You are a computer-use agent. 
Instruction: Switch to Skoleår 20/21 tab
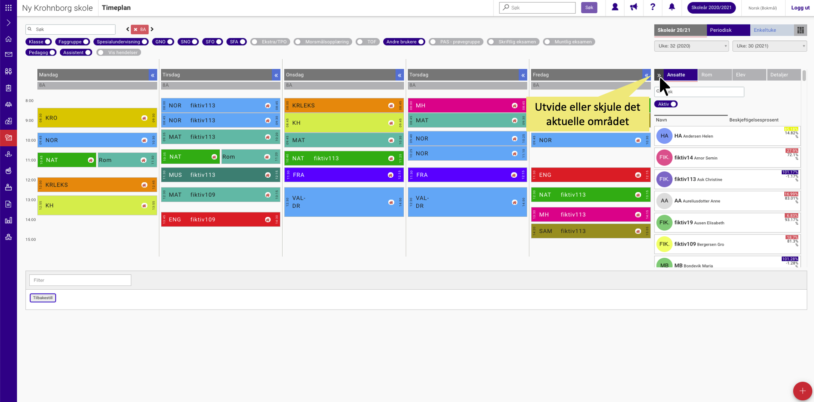(x=680, y=30)
